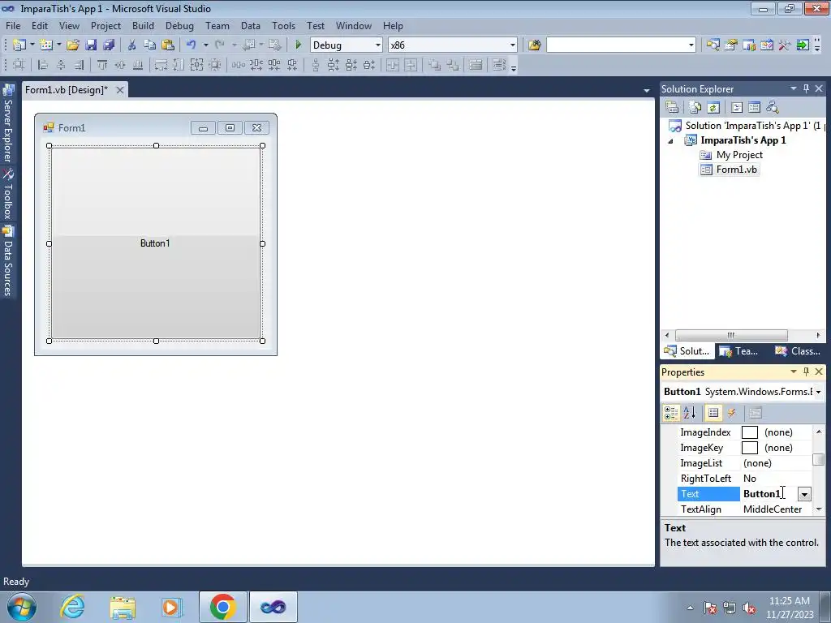Open the Tools menu
Image resolution: width=831 pixels, height=623 pixels.
point(283,25)
